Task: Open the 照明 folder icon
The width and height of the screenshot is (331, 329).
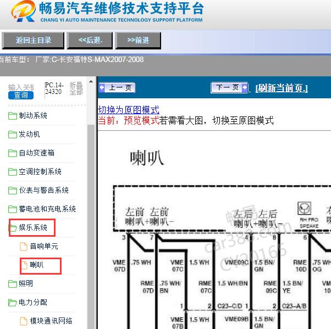Action: point(13,284)
